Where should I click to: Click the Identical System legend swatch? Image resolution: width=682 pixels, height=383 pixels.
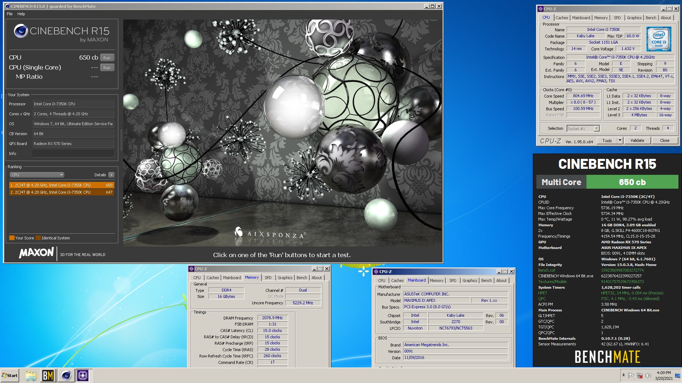pyautogui.click(x=38, y=238)
